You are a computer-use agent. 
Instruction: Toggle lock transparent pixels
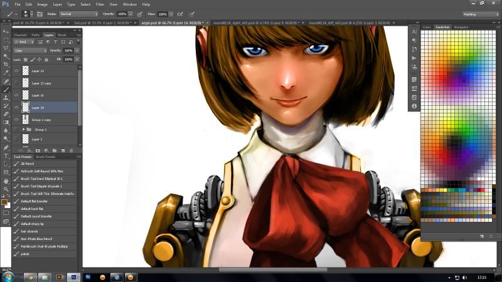click(26, 60)
